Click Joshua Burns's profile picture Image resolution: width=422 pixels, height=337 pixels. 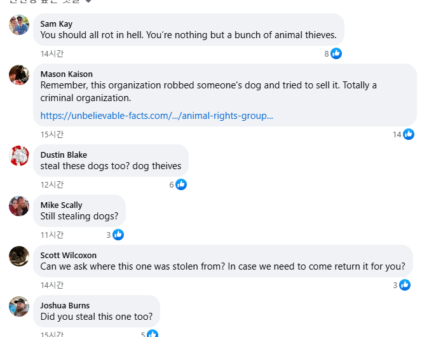coord(19,306)
